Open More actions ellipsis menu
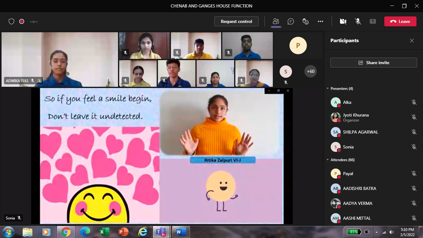 [321, 21]
